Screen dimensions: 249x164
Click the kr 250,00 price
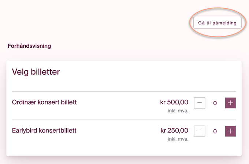pyautogui.click(x=174, y=130)
